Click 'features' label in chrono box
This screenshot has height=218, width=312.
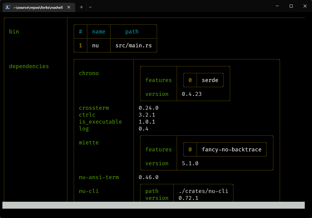[x=158, y=80]
